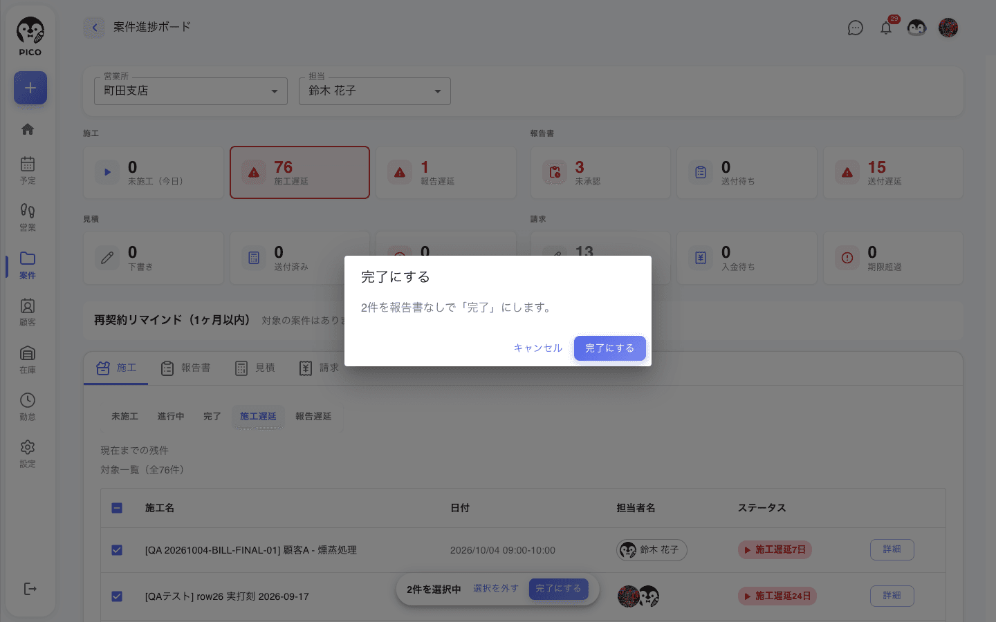Open the chat messages icon
This screenshot has height=622, width=996.
856,28
